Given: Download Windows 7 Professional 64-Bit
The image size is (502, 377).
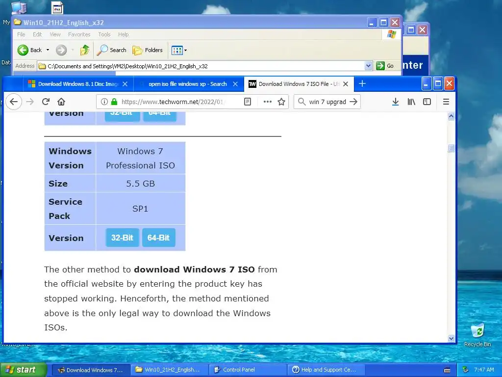Looking at the screenshot, I should pos(158,238).
